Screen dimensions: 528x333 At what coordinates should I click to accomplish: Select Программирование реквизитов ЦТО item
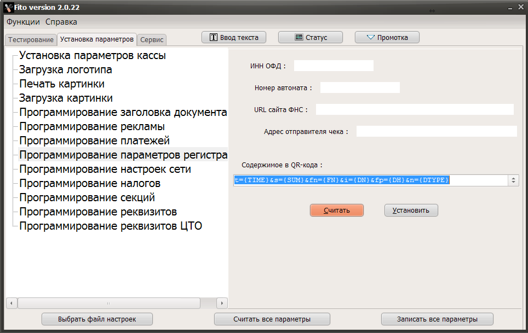pyautogui.click(x=111, y=226)
